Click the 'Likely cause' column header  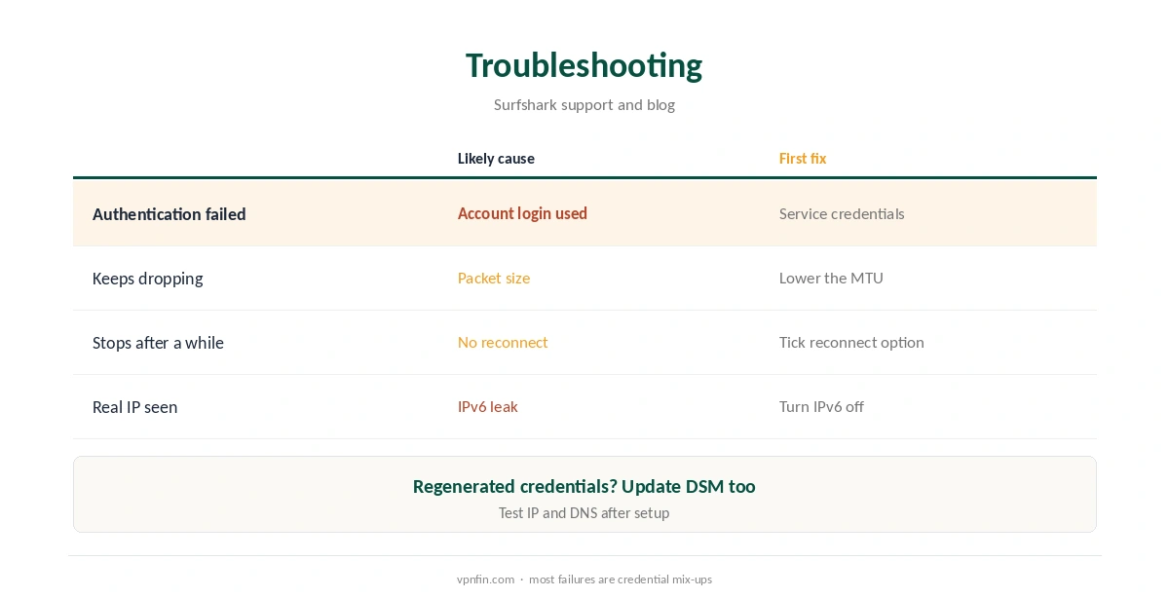[x=496, y=159]
